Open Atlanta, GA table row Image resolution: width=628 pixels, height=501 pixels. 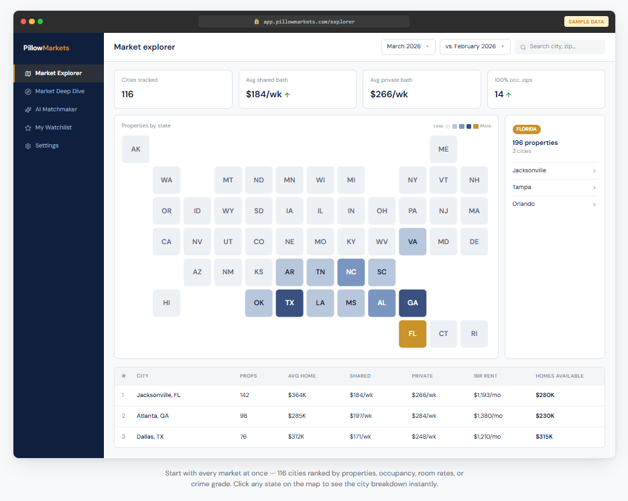click(359, 416)
